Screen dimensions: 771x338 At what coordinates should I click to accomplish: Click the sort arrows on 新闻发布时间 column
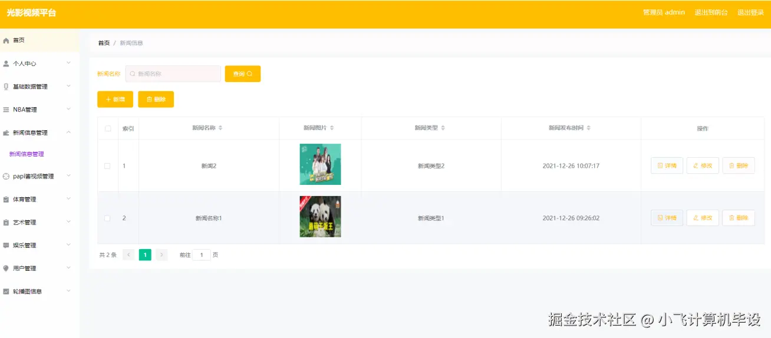click(x=588, y=128)
